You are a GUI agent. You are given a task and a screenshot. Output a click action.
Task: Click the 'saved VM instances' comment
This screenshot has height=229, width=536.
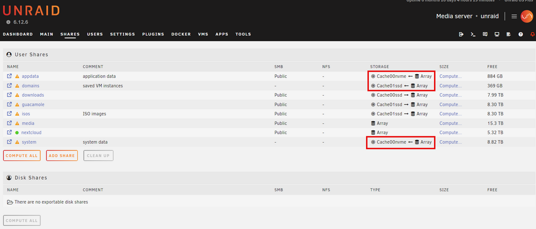102,86
